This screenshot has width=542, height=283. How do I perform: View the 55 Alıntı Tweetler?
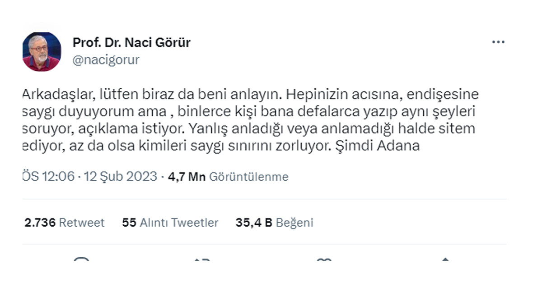[170, 222]
